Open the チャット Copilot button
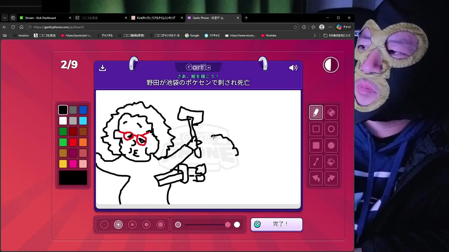Viewport: 449px width, 252px height. point(344,27)
